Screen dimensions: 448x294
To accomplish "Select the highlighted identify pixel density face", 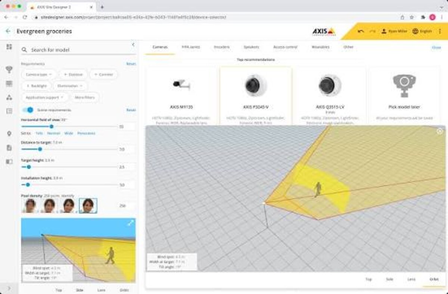I will (x=88, y=206).
